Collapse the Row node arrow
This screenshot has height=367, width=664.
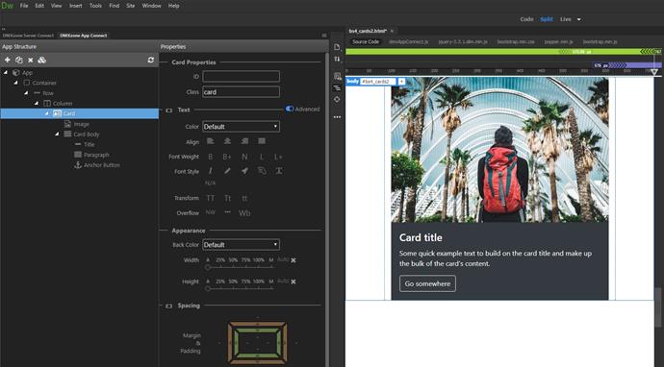click(26, 93)
